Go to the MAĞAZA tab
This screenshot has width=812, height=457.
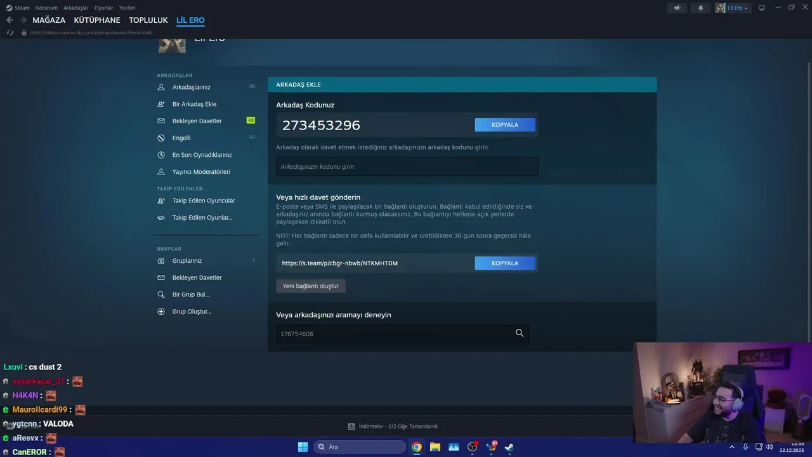(49, 20)
